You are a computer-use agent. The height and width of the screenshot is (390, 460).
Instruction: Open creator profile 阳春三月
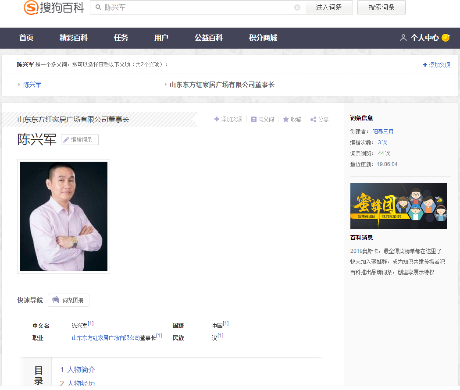pos(383,131)
